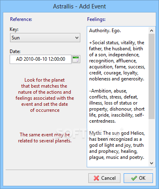This screenshot has height=189, width=159.
Task: Expand the Key dropdown showing Sun
Action: tap(45, 38)
